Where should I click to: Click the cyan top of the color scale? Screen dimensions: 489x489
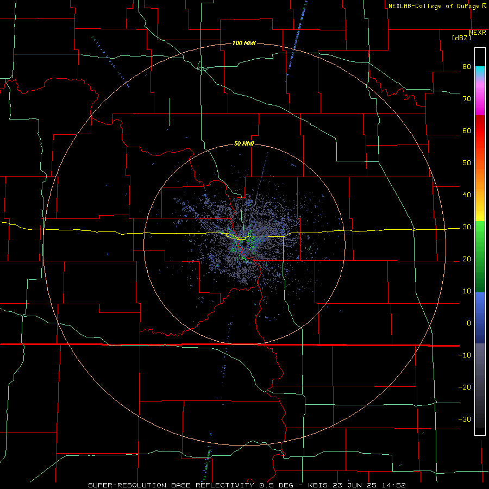[x=480, y=71]
